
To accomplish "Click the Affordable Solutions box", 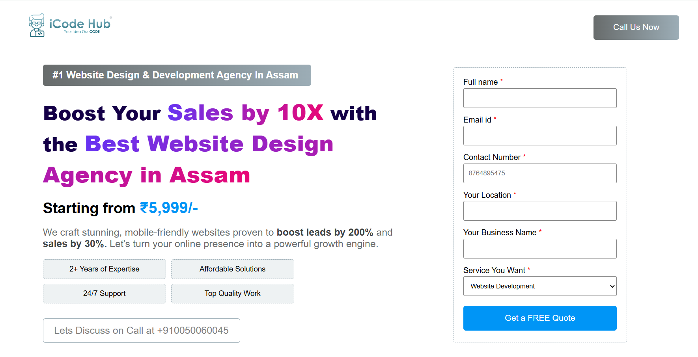I will pyautogui.click(x=233, y=269).
